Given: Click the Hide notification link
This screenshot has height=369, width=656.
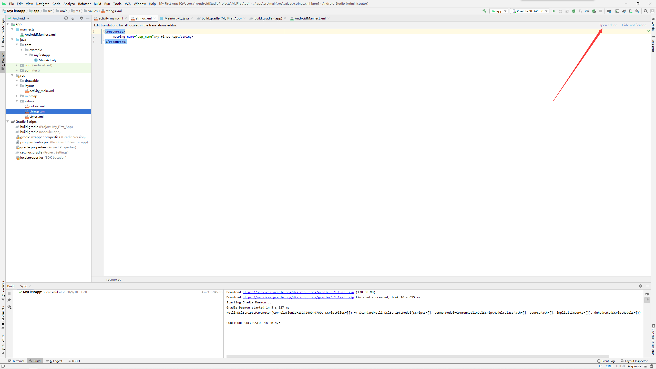Looking at the screenshot, I should (634, 25).
